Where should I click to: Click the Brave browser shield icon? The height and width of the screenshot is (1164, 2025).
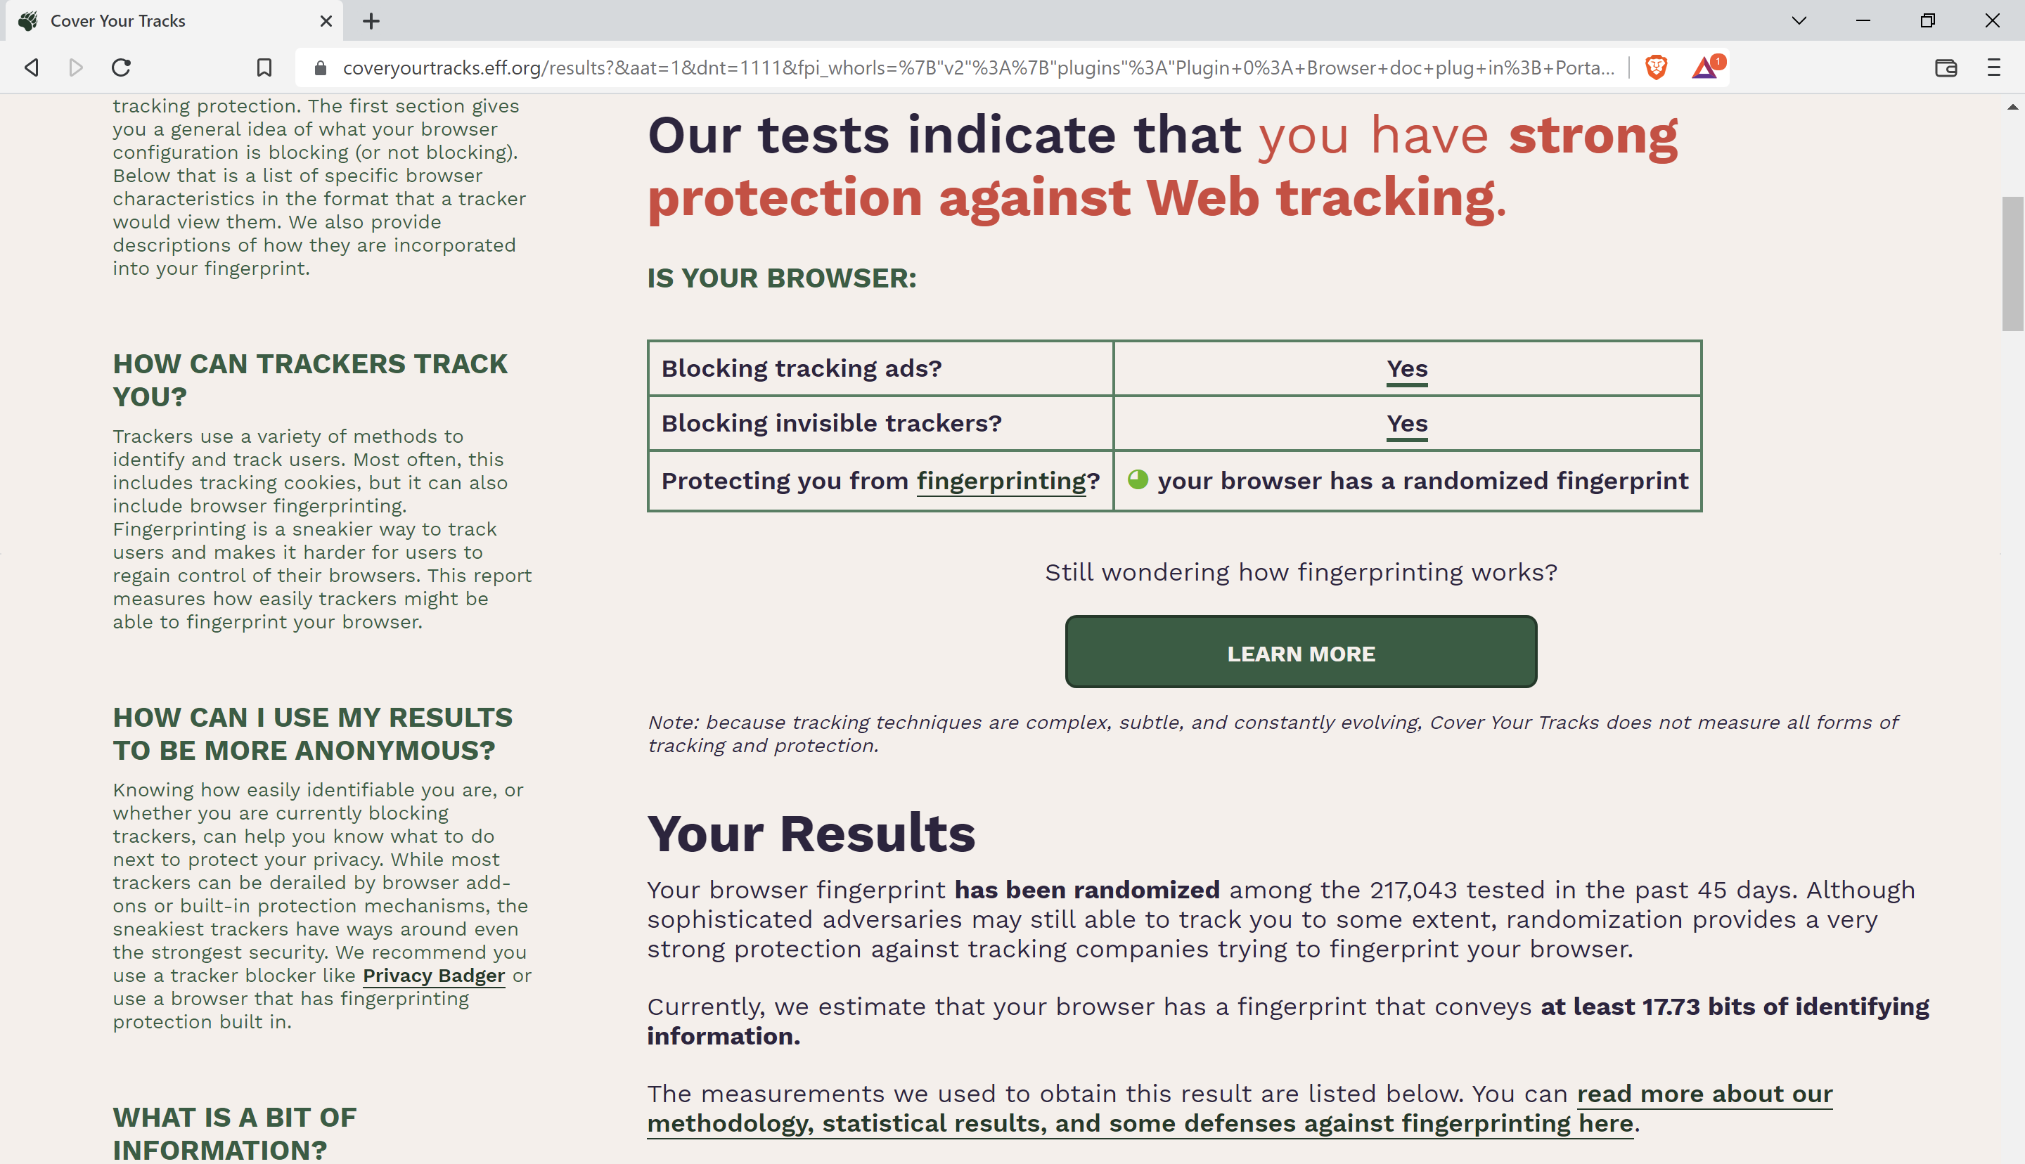point(1657,67)
